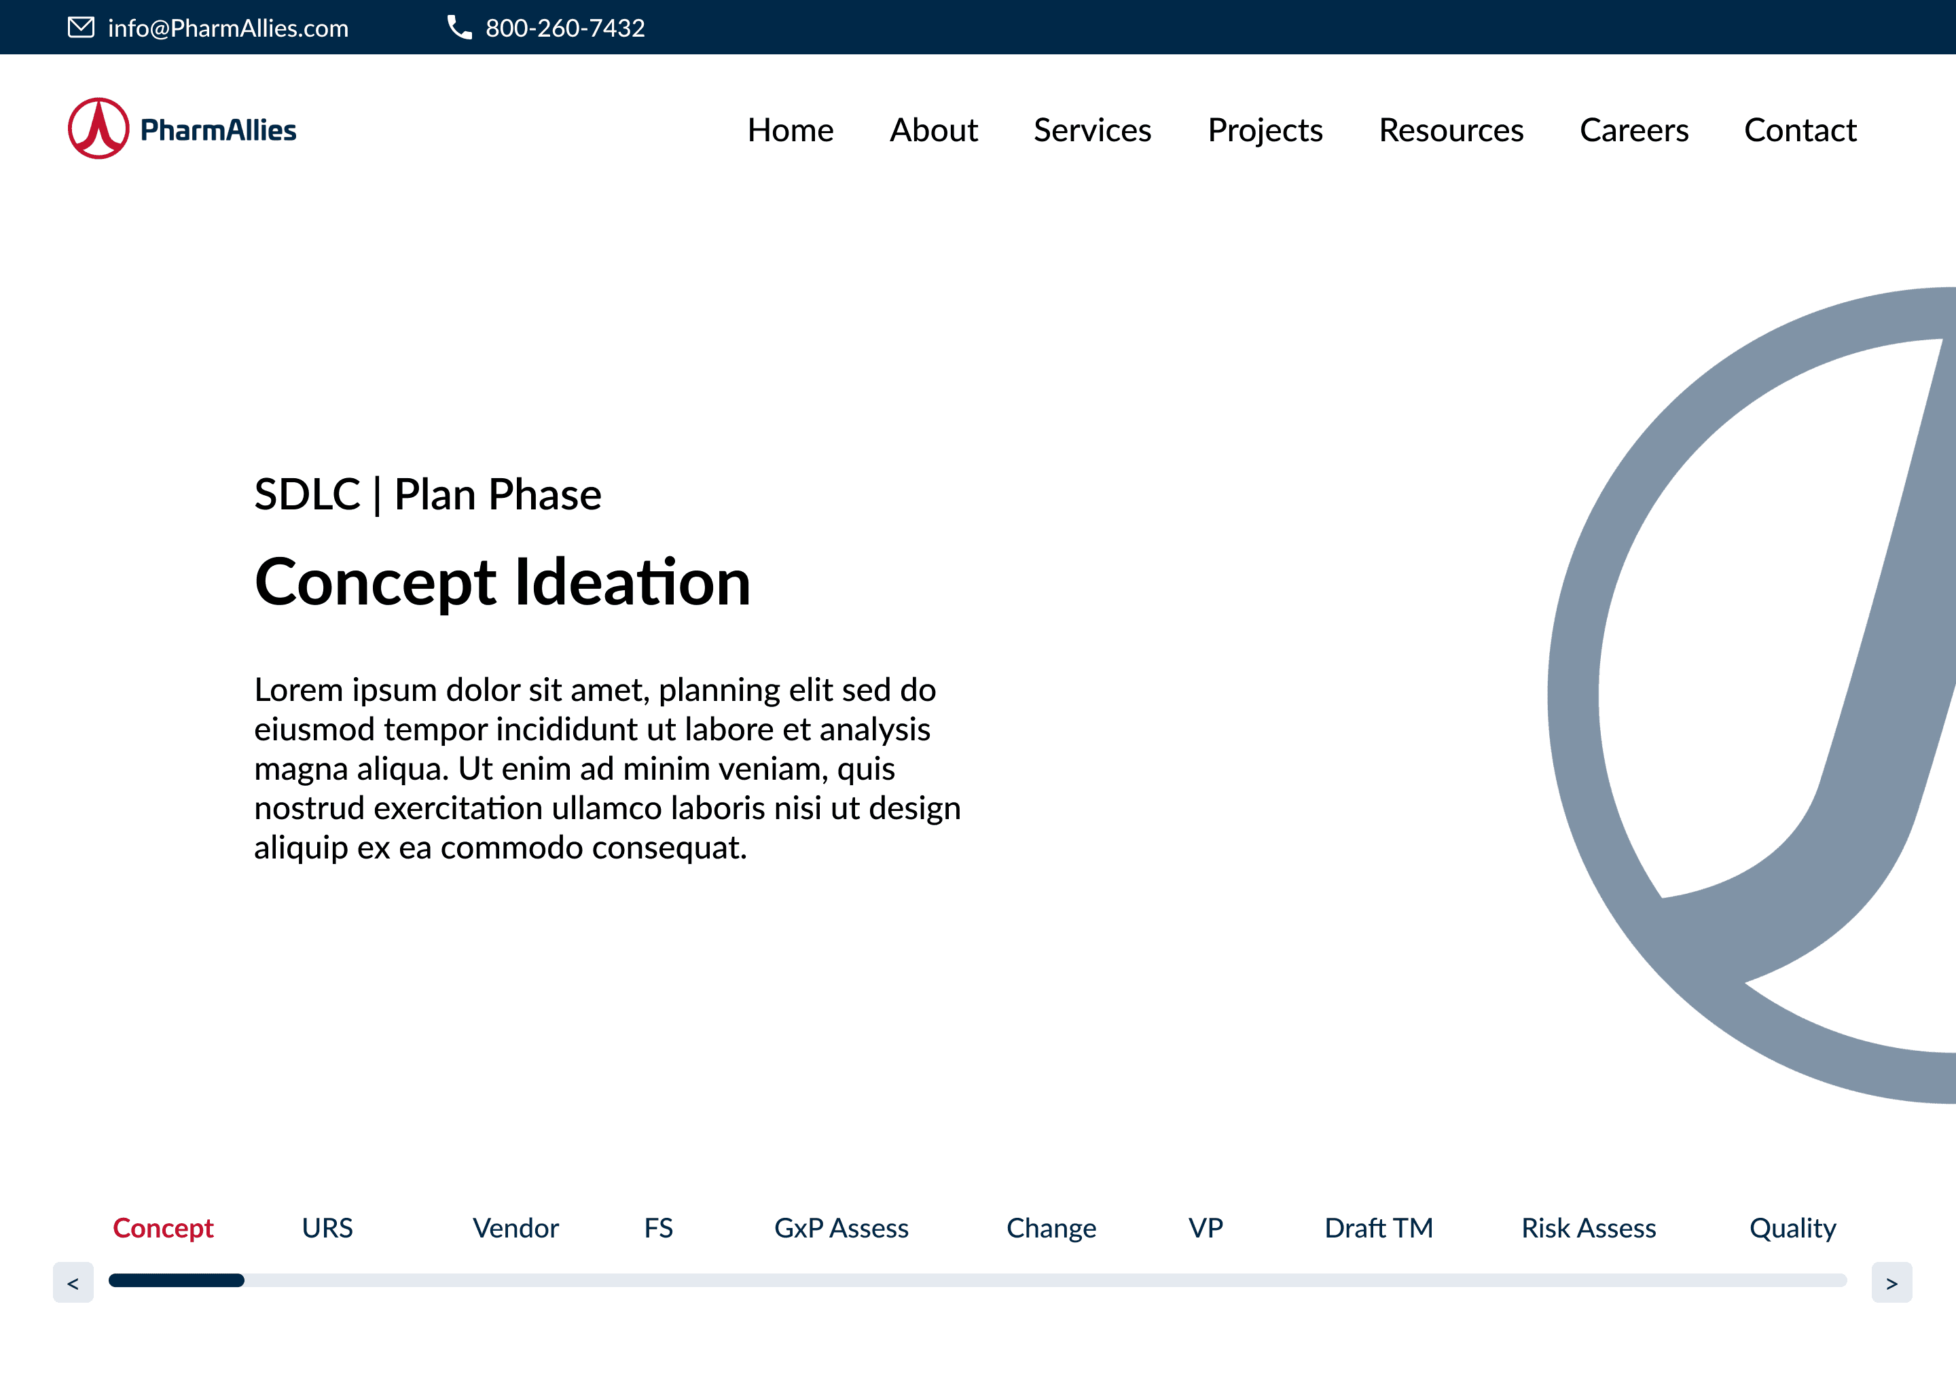Open the info@PharmAllies.com email link
Image resolution: width=1956 pixels, height=1391 pixels.
[x=228, y=29]
